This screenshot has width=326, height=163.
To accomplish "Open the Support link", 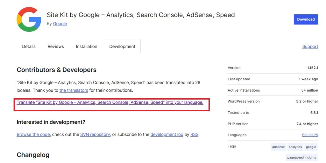I will [310, 46].
